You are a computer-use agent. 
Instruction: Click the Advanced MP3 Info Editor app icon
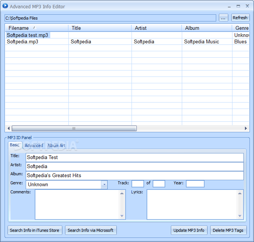(5, 6)
